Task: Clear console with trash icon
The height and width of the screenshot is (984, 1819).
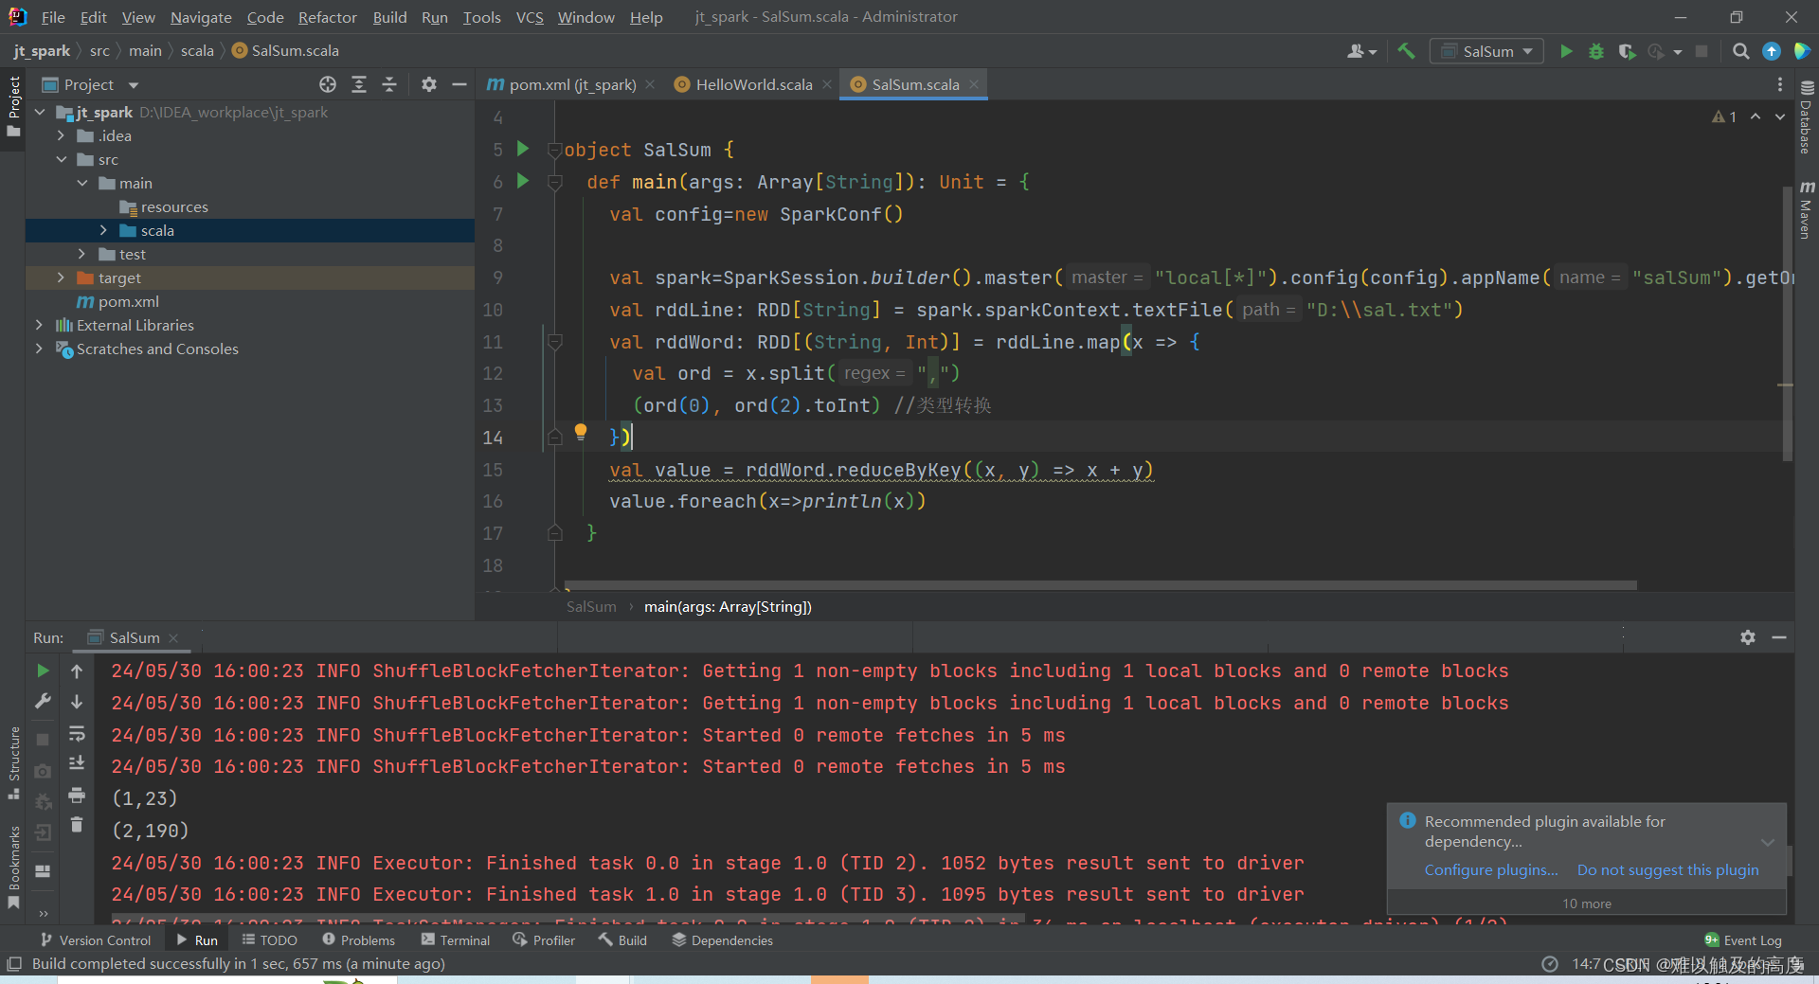Action: (77, 825)
